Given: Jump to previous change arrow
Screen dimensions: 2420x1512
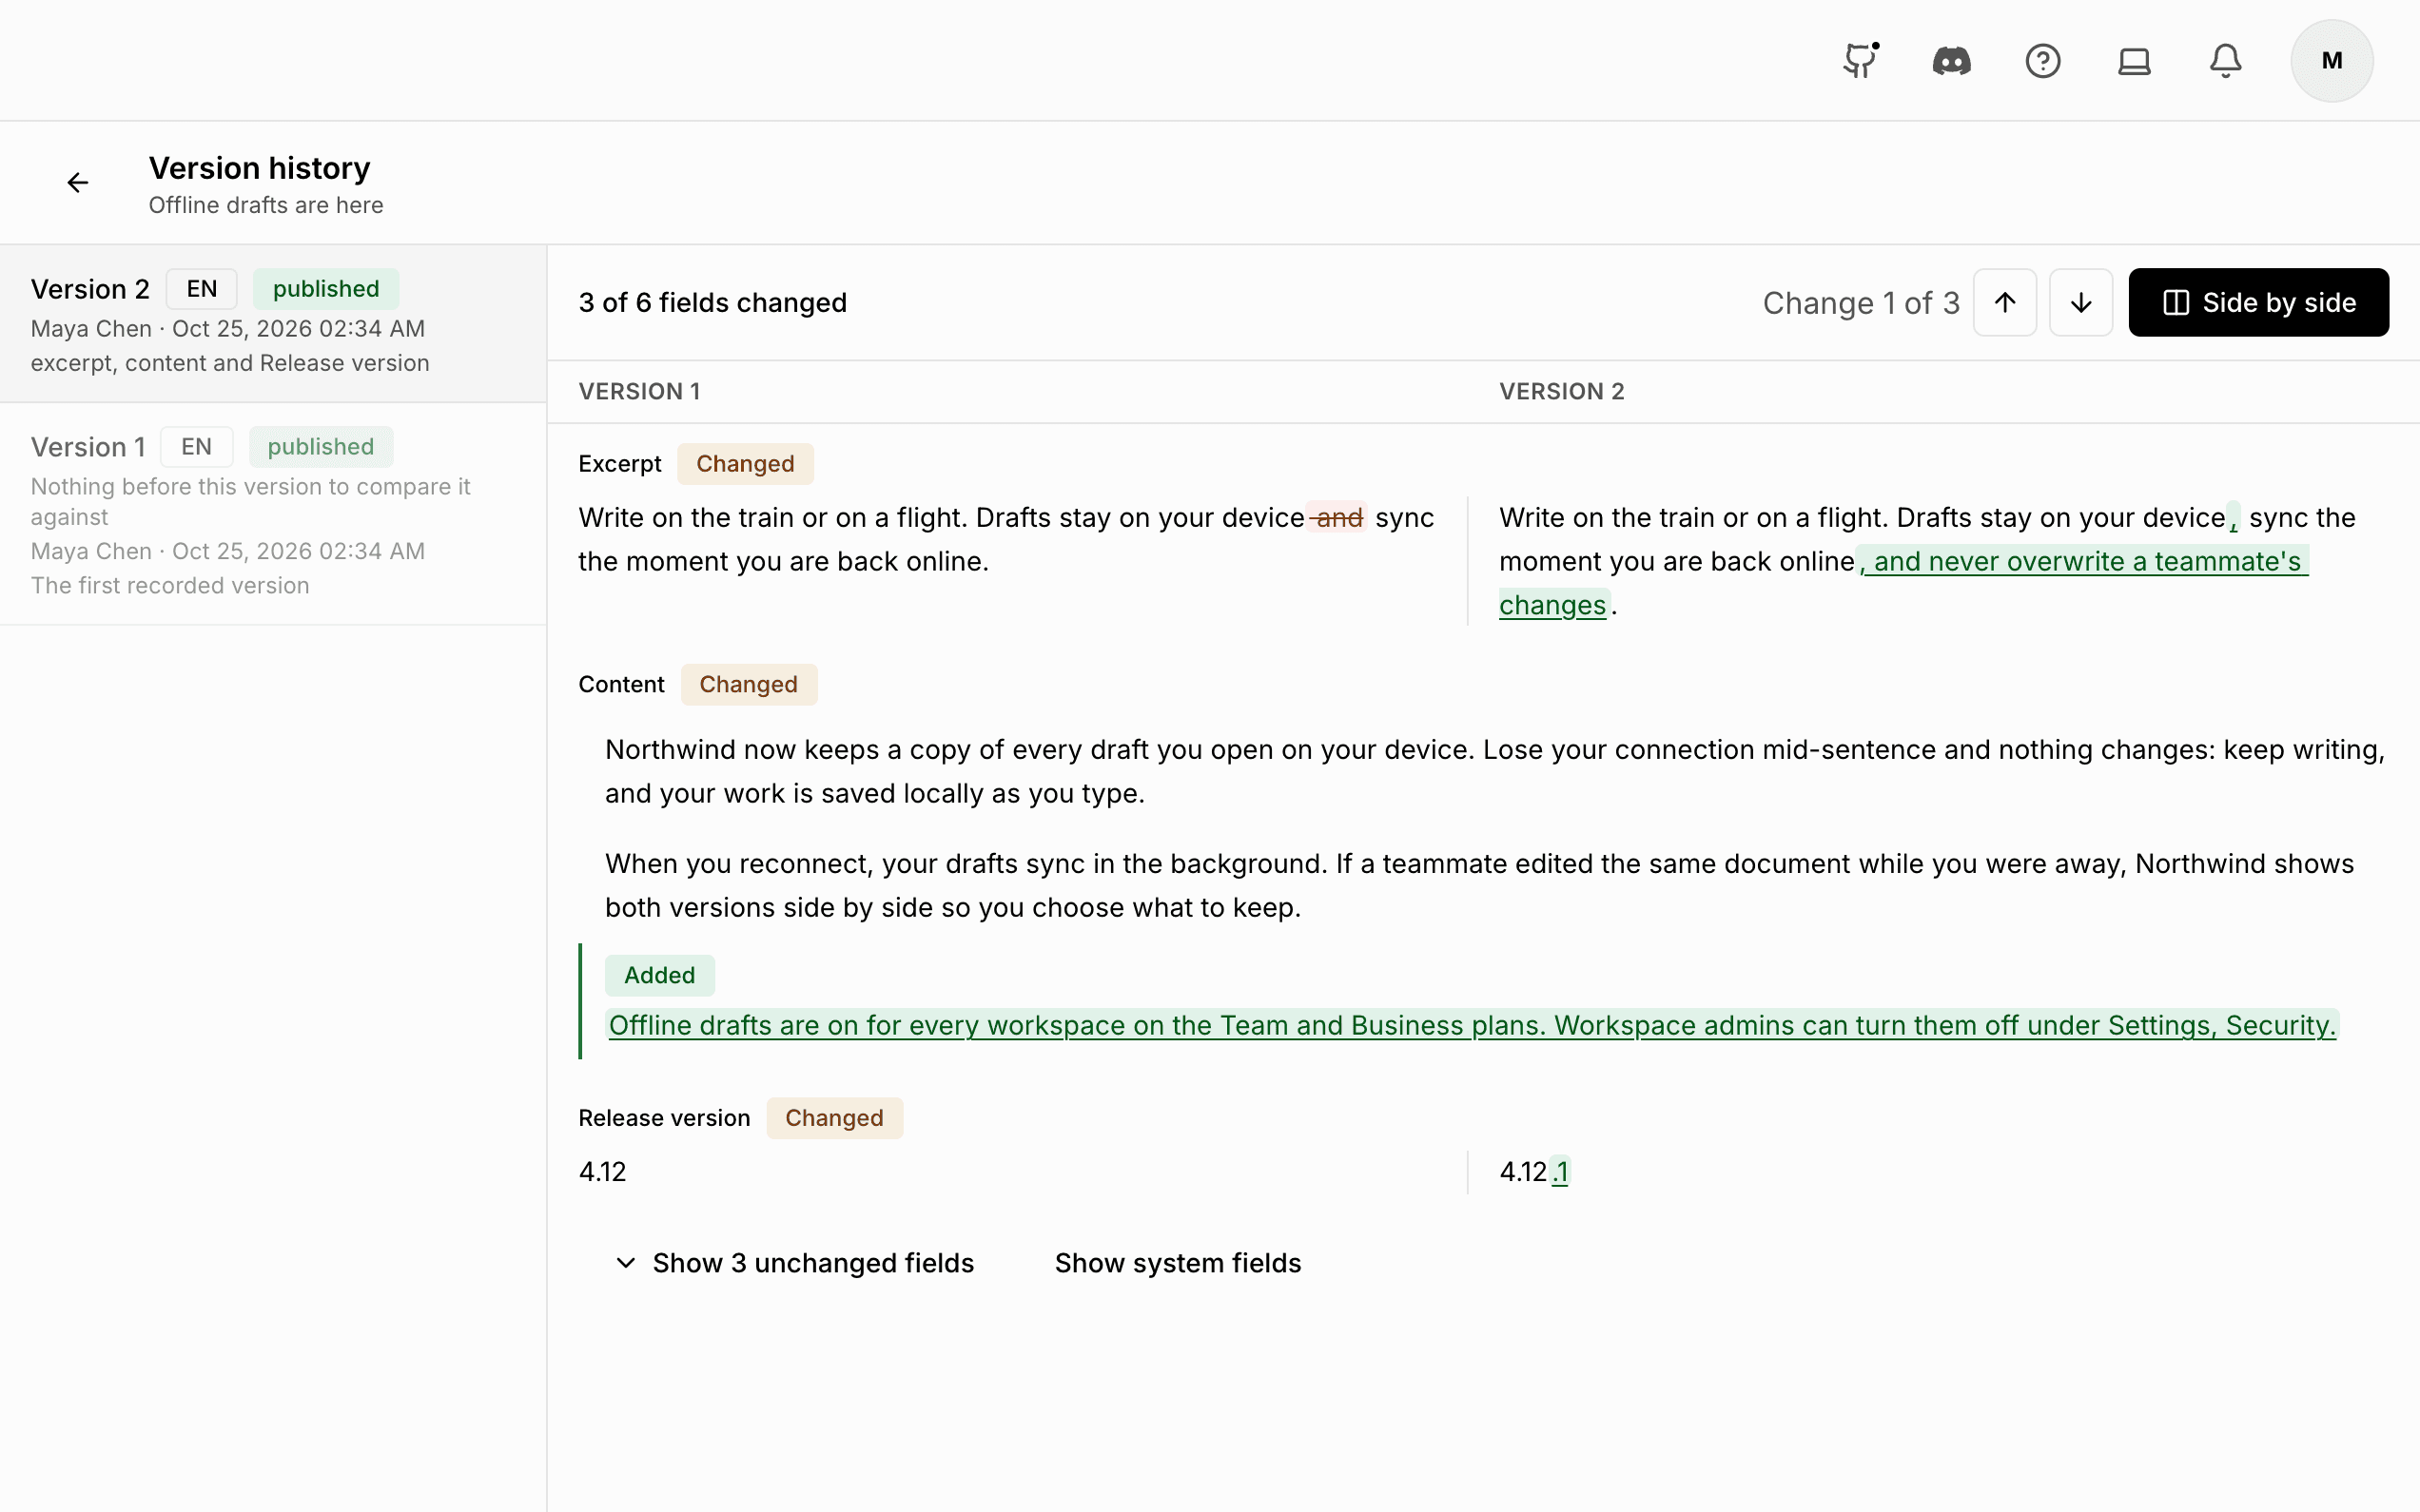Looking at the screenshot, I should (2005, 302).
